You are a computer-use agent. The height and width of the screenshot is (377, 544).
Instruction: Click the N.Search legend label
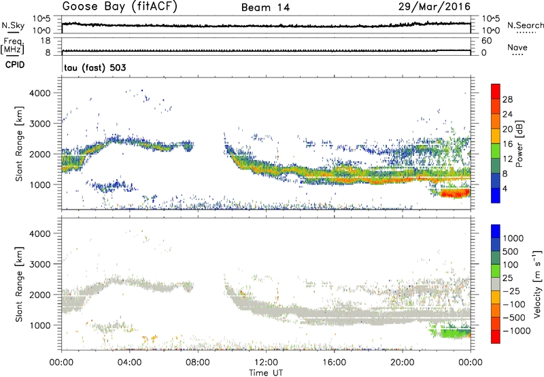(525, 25)
